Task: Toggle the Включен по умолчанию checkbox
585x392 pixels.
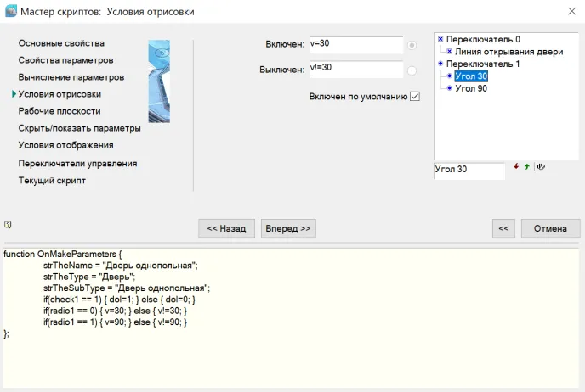Action: [x=415, y=97]
